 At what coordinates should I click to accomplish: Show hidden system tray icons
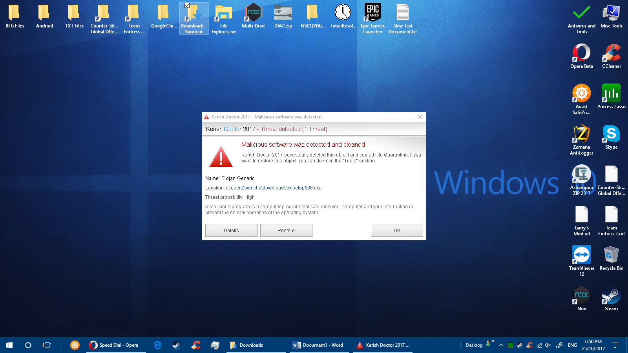pyautogui.click(x=501, y=345)
